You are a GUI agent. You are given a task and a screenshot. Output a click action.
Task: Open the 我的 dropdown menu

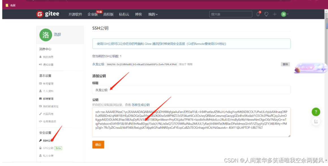click(153, 14)
